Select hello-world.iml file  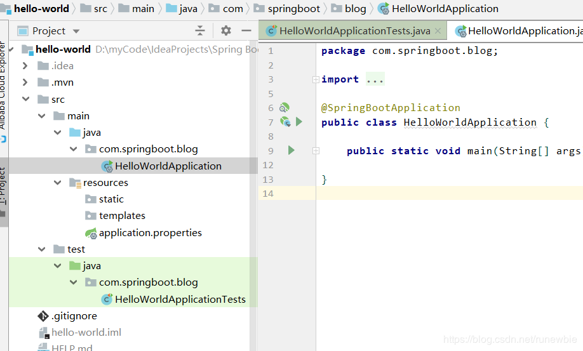(x=86, y=333)
